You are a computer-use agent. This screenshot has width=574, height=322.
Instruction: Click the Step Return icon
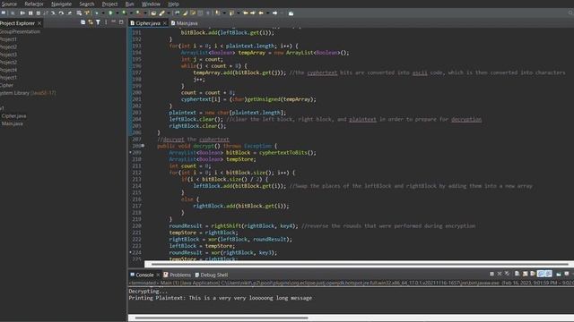70,13
